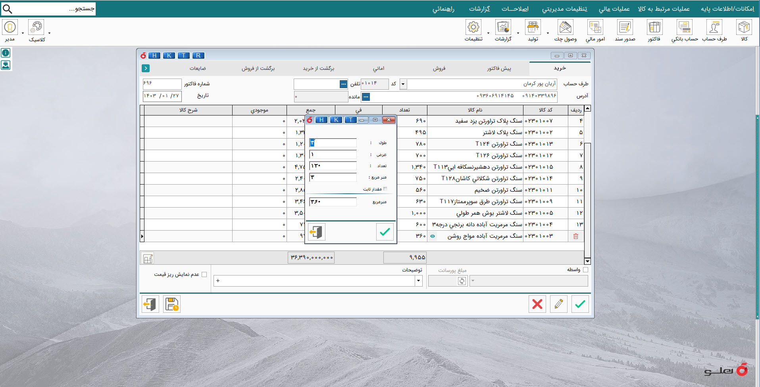The width and height of the screenshot is (760, 387).
Task: Open the توضيحات description dropdown
Action: click(x=418, y=281)
